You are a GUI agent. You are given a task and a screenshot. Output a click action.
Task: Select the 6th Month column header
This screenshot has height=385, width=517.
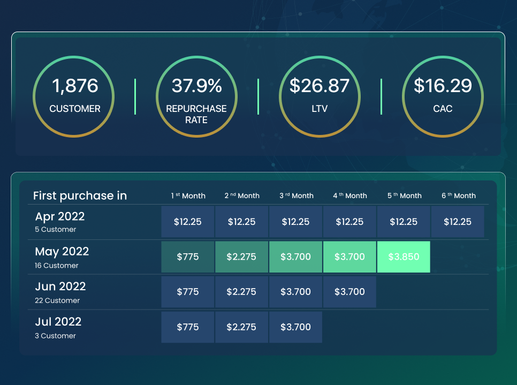pos(458,195)
